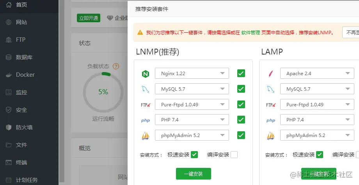Viewport: 359px width, 185px height.
Task: Click the FTPd icon in LNMP
Action: pos(146,105)
